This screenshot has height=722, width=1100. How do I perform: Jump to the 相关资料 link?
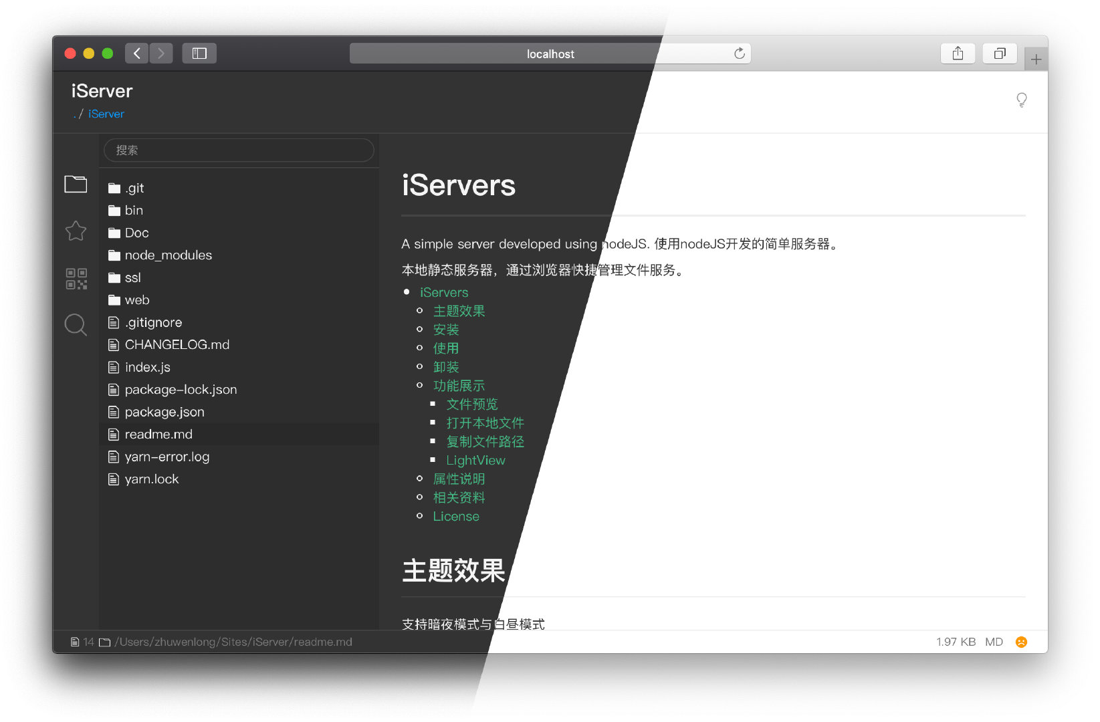click(x=459, y=498)
